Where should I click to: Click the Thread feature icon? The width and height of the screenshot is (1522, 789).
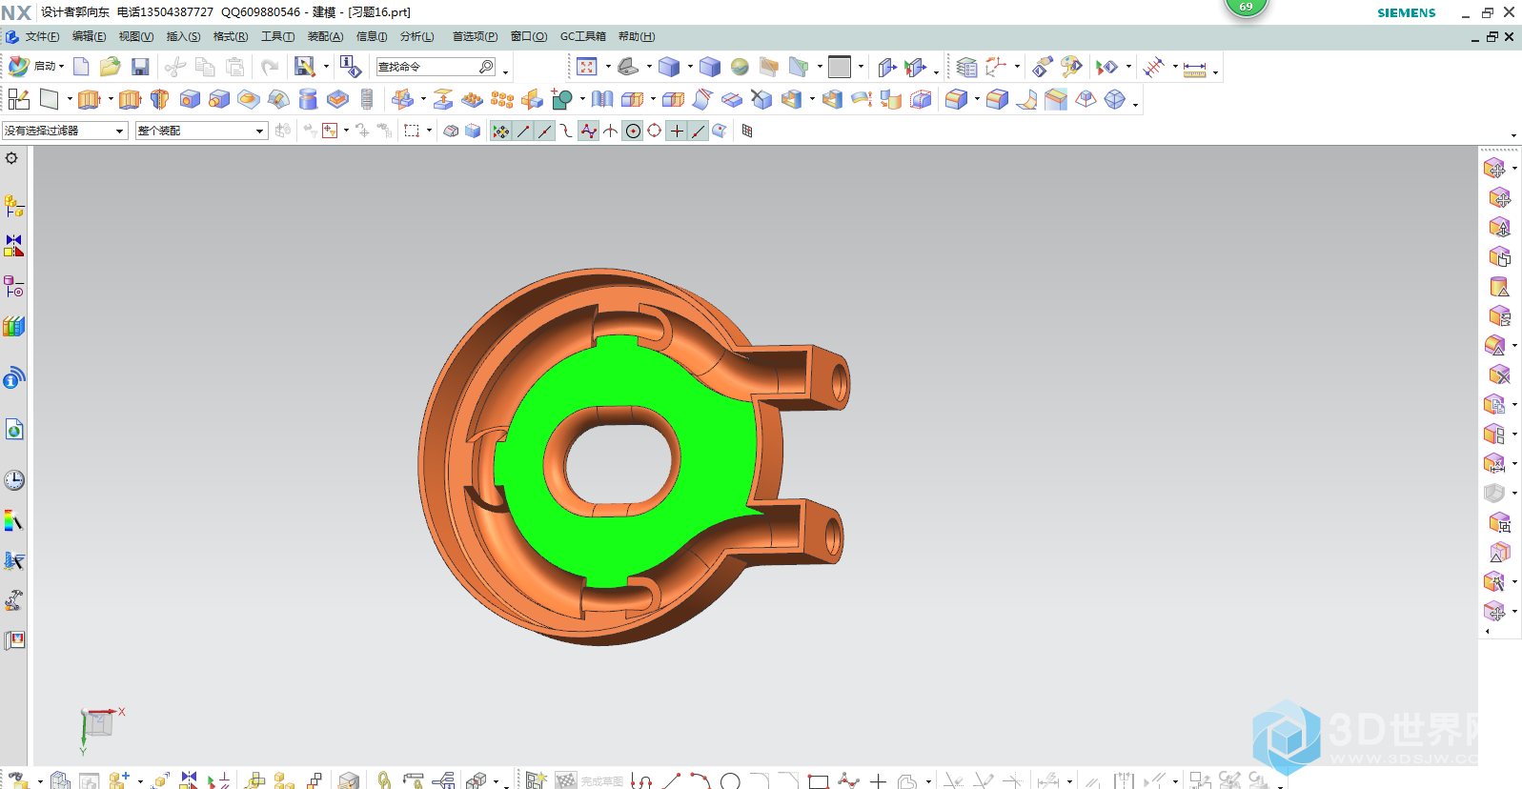(367, 99)
